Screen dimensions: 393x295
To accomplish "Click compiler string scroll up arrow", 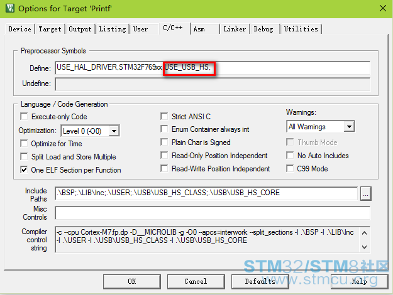I will click(365, 233).
